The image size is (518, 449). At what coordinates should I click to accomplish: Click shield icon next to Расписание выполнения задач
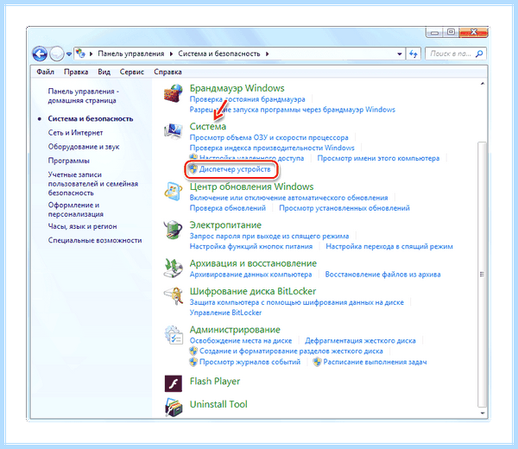[317, 362]
